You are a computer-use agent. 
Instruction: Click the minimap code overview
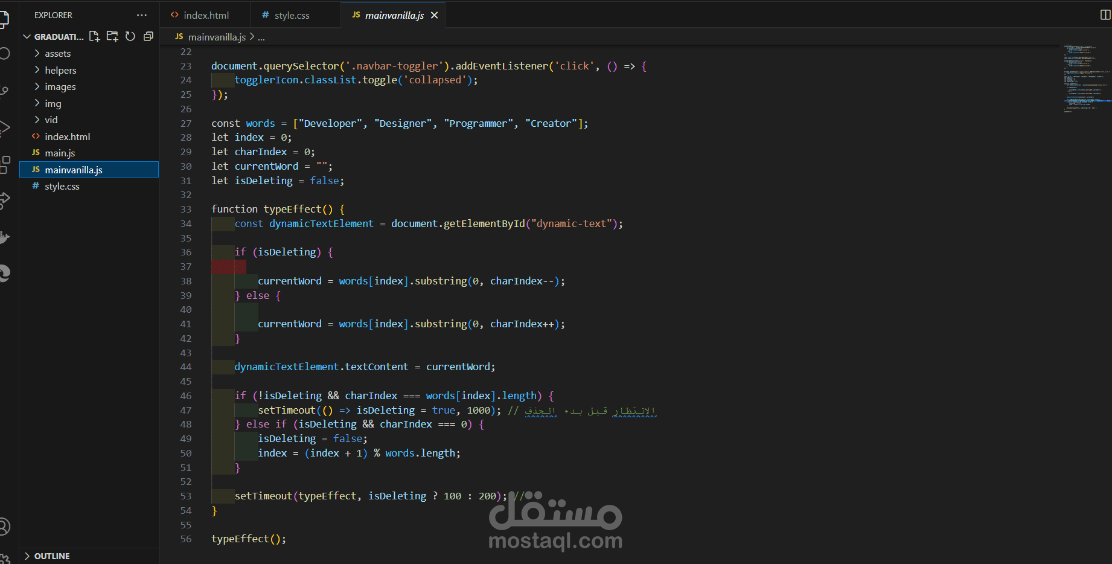1087,78
